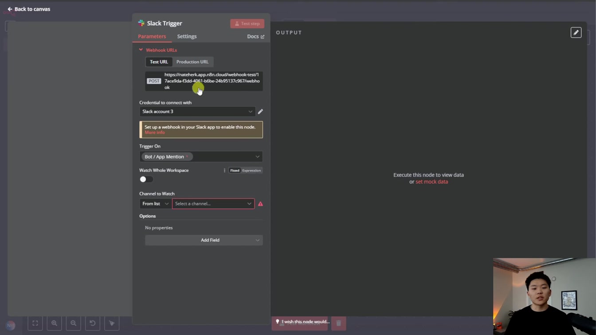The height and width of the screenshot is (335, 596).
Task: Choose Expression mode for Watch Whole Workspace
Action: pyautogui.click(x=251, y=170)
